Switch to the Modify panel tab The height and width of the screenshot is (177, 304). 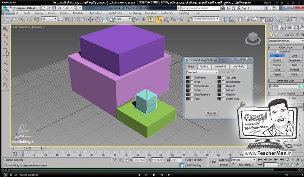276,27
